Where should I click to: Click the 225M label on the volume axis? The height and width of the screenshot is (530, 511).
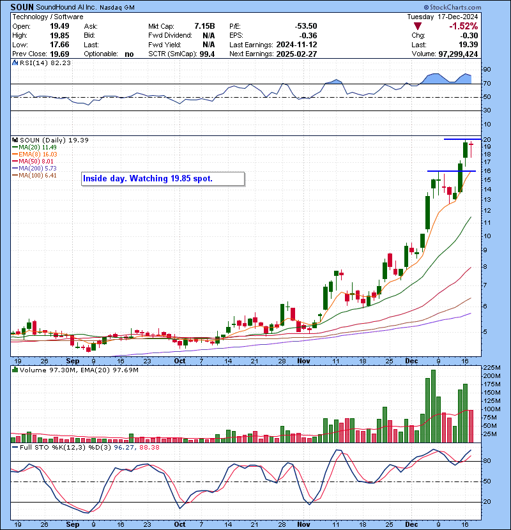click(492, 367)
